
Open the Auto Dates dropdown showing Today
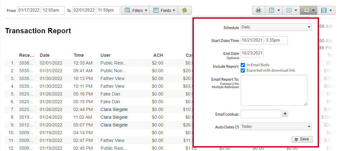click(x=276, y=126)
